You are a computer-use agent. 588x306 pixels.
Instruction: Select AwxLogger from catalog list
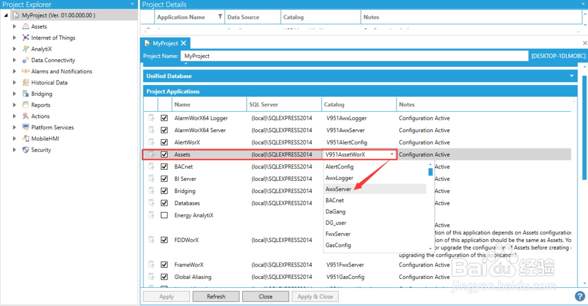pyautogui.click(x=339, y=178)
